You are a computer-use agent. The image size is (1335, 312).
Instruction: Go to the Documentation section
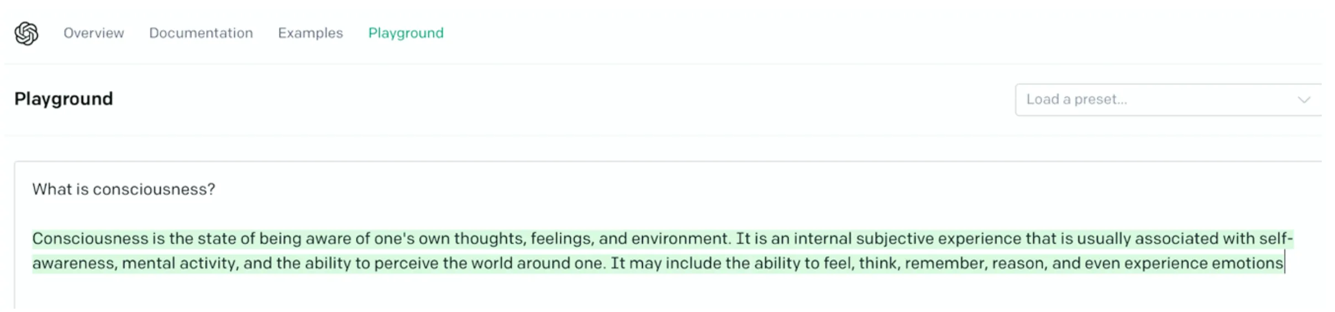[x=201, y=33]
